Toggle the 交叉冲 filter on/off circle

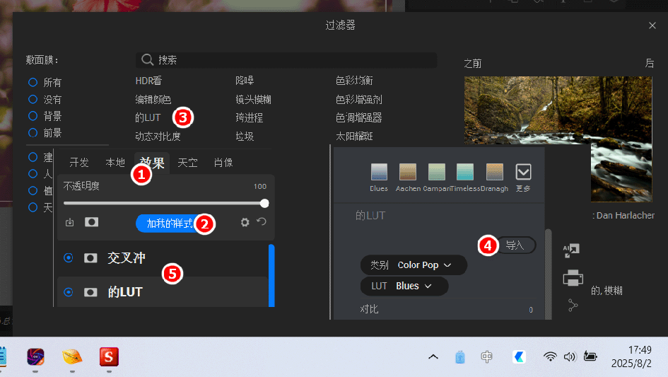pos(68,258)
